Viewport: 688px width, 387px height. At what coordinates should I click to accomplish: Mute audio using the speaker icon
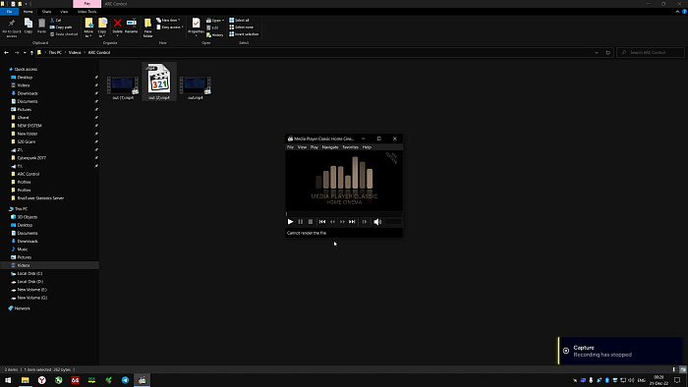[377, 222]
